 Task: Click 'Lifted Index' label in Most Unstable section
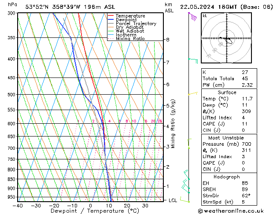(x=217, y=157)
